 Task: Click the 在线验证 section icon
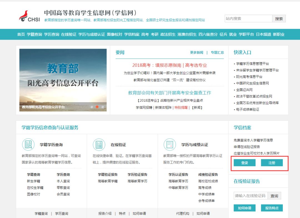point(99,144)
